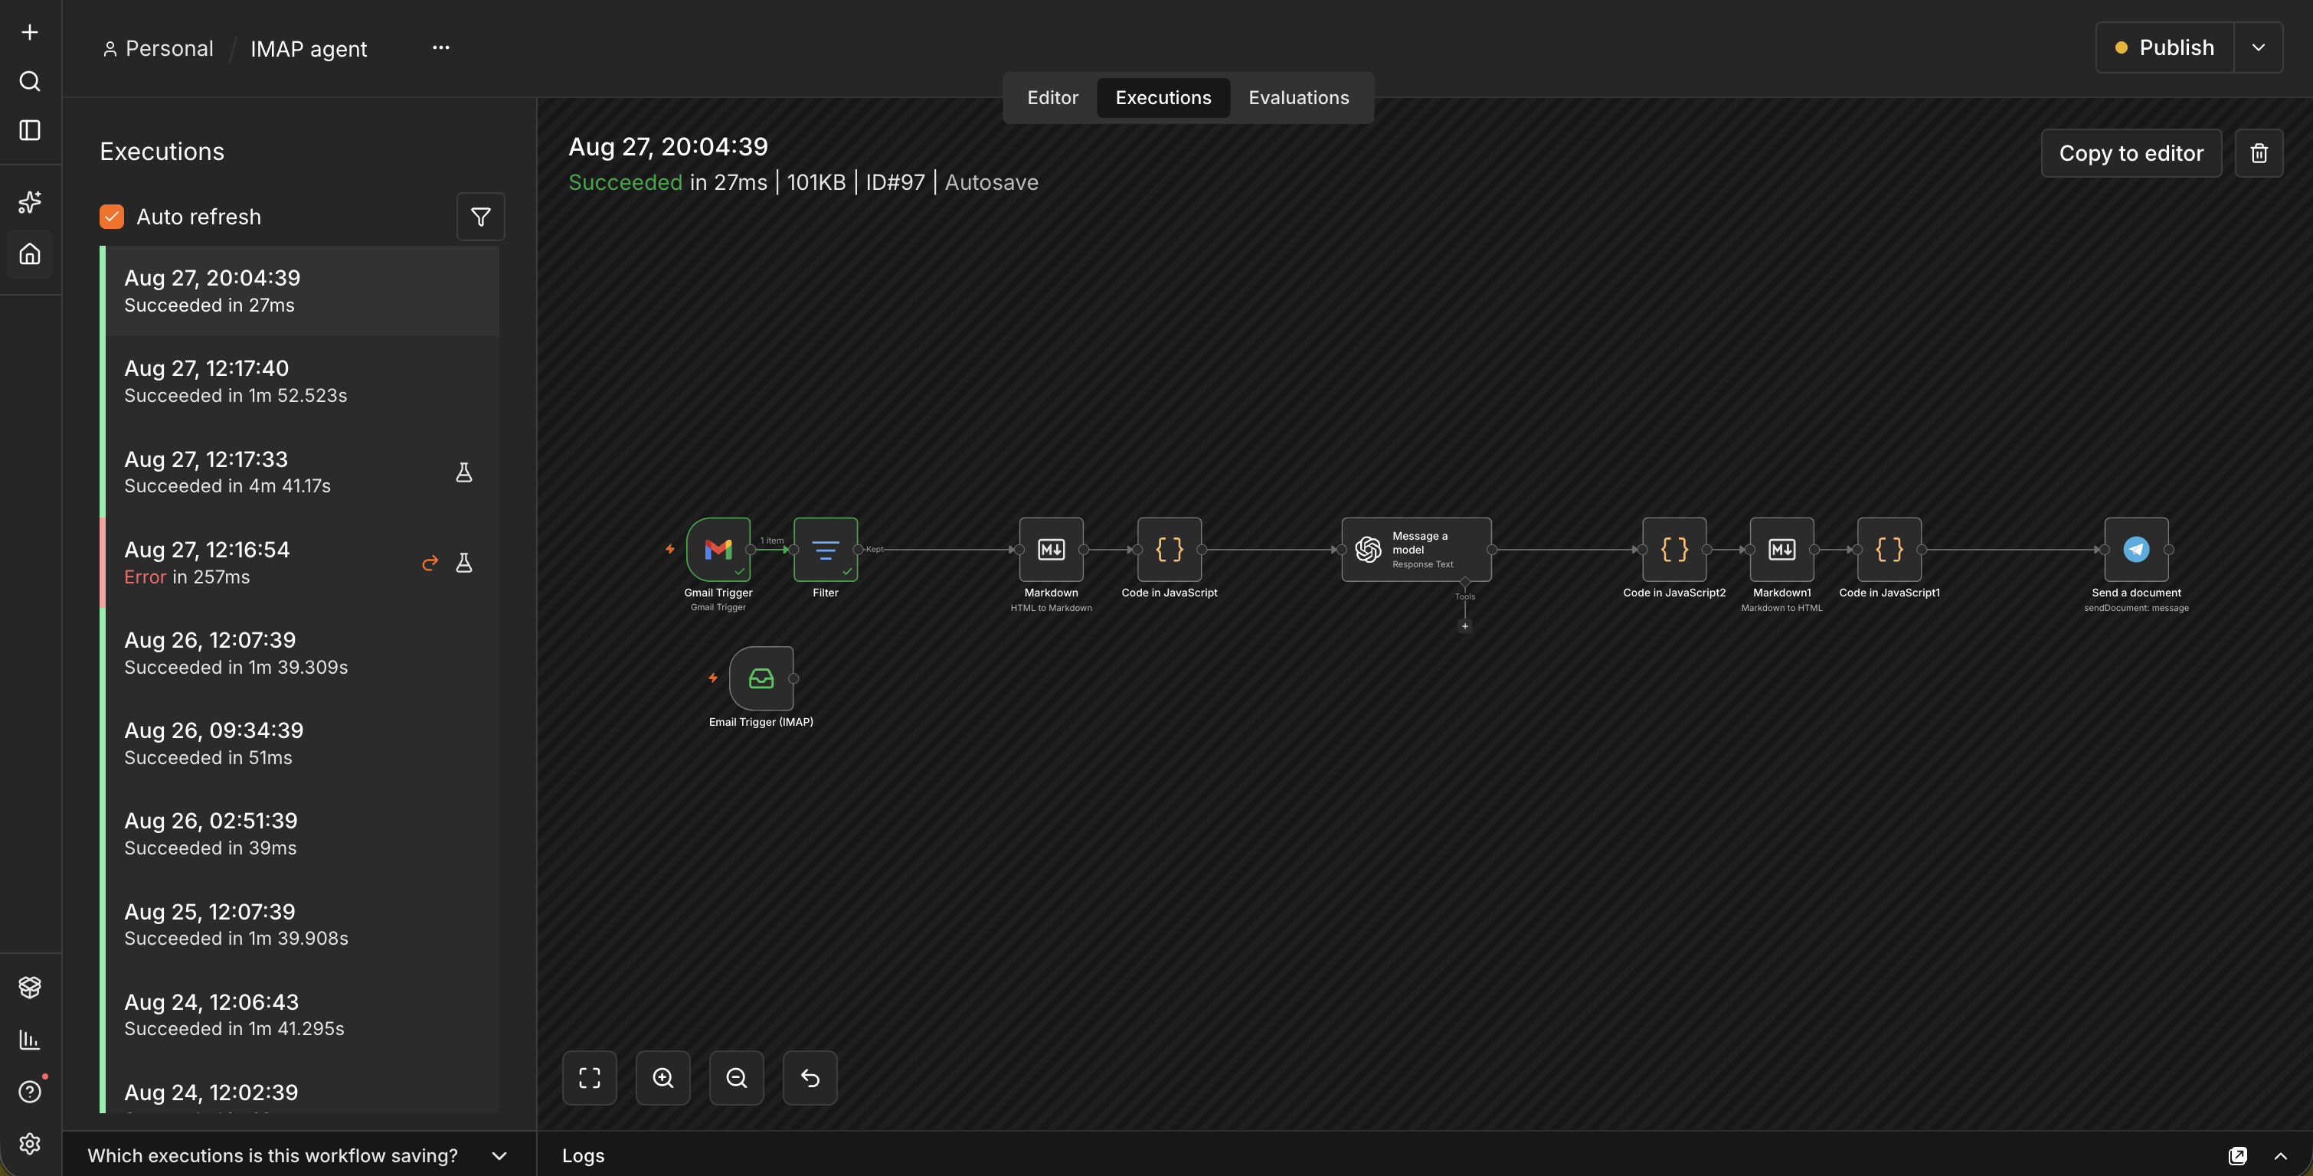Open settings gear icon in sidebar
Viewport: 2313px width, 1176px height.
(30, 1144)
